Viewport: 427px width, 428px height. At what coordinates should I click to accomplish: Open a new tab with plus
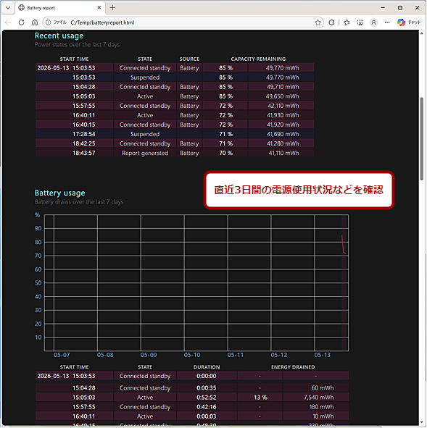click(112, 8)
